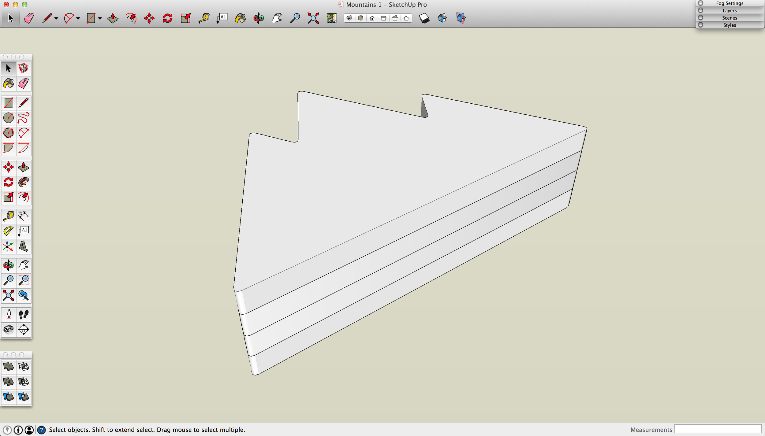Toggle the Layers panel indicator

[700, 10]
